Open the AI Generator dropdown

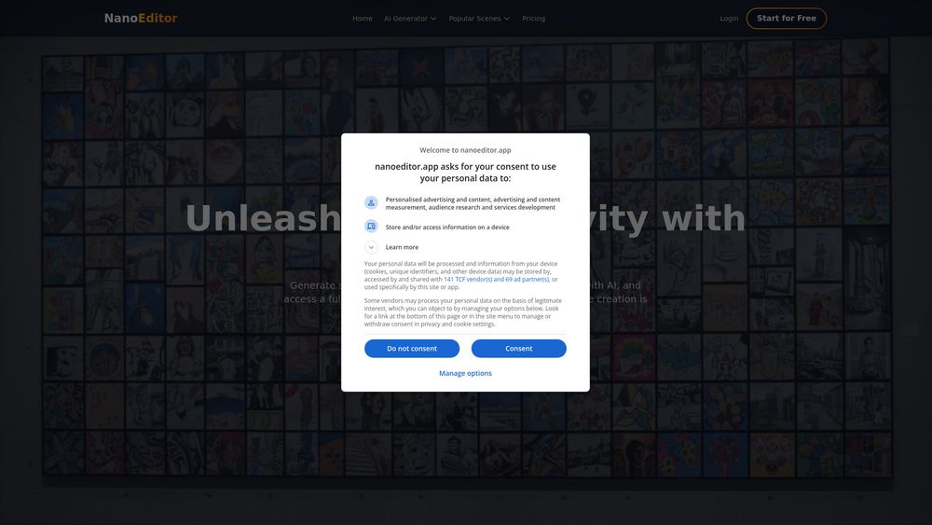[410, 19]
